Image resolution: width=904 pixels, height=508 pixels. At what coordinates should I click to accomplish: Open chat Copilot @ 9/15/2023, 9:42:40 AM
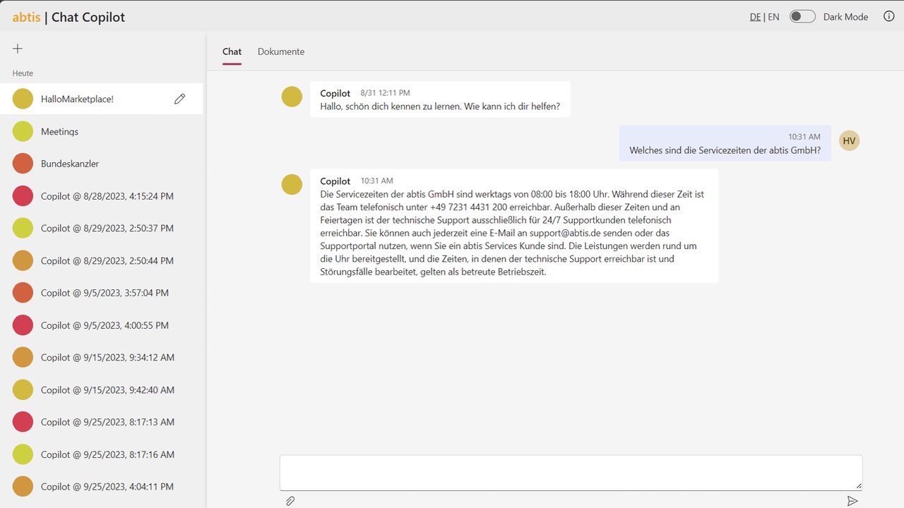point(101,389)
